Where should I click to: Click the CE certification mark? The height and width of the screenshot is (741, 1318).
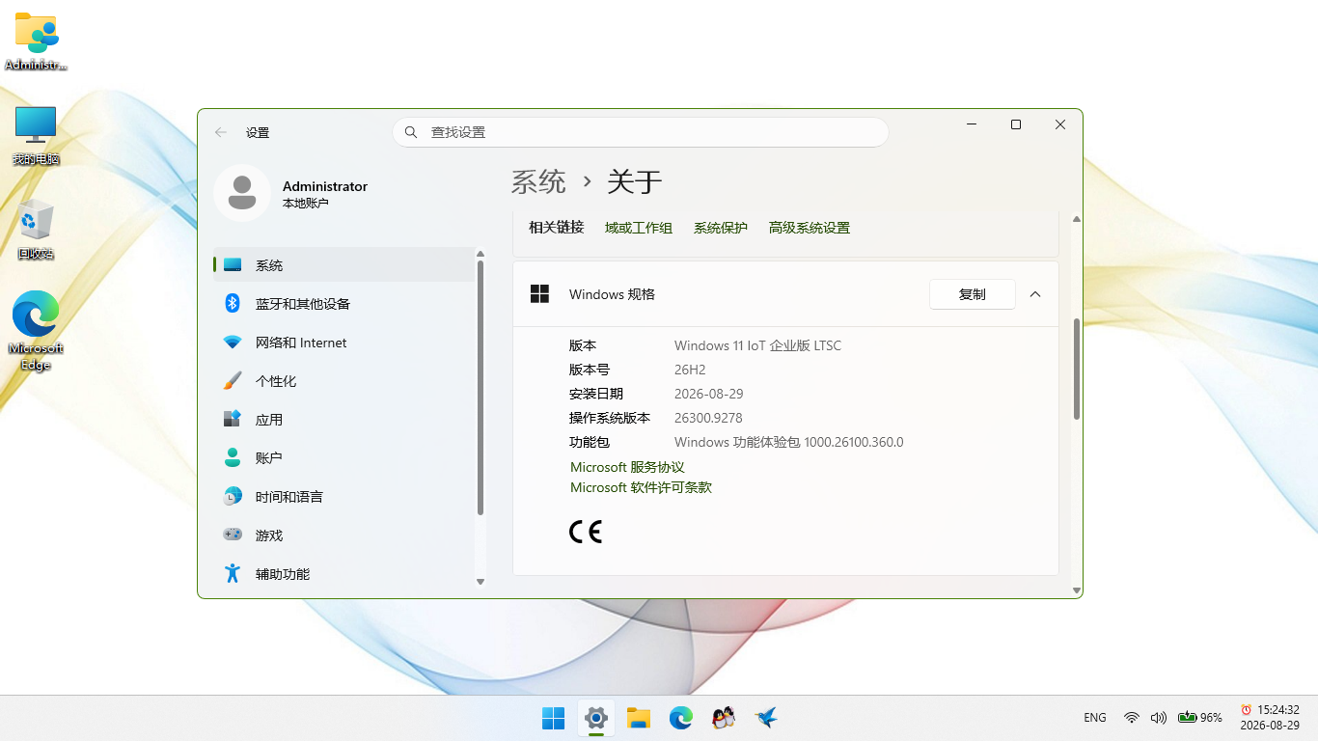click(585, 532)
